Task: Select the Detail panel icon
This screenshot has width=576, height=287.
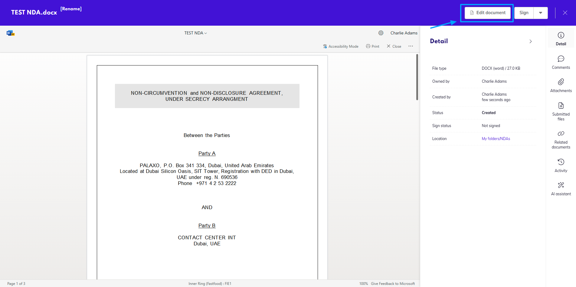Action: (x=561, y=38)
